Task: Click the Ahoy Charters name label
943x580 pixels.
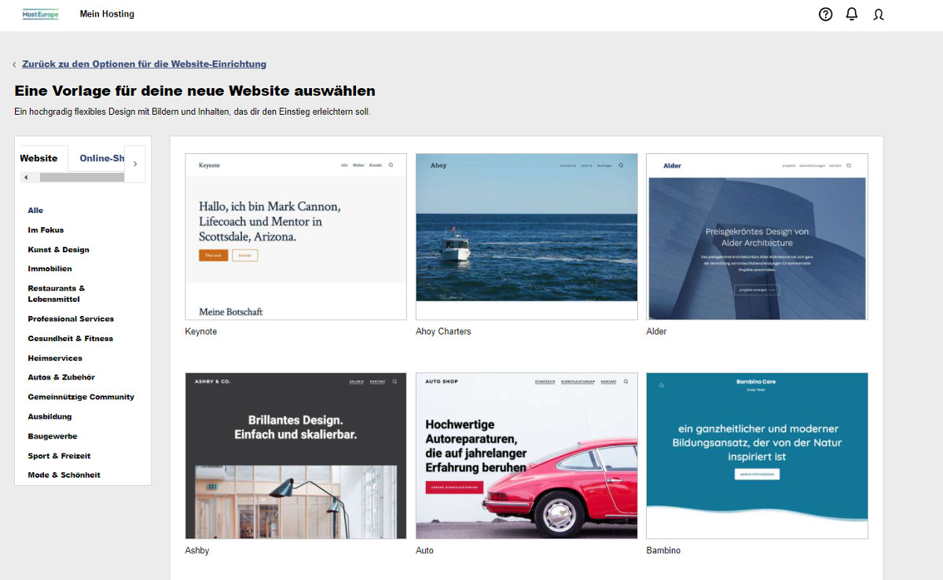Action: click(443, 332)
